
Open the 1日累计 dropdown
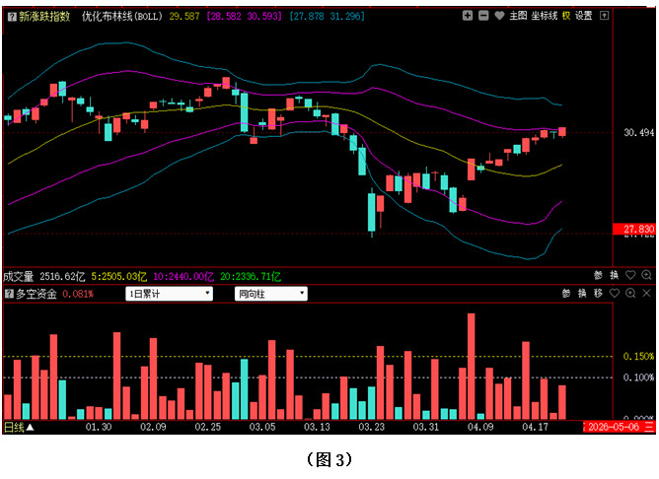click(x=169, y=294)
